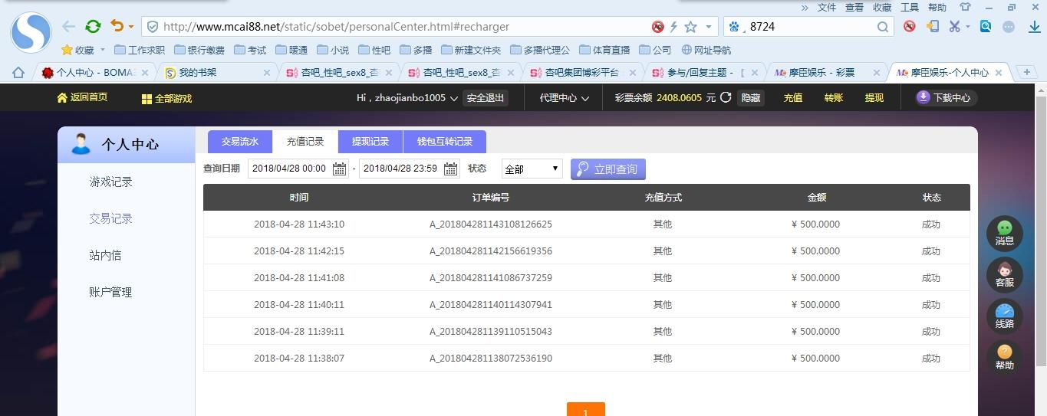
Task: Expand the 状态 全部 status dropdown
Action: click(532, 169)
